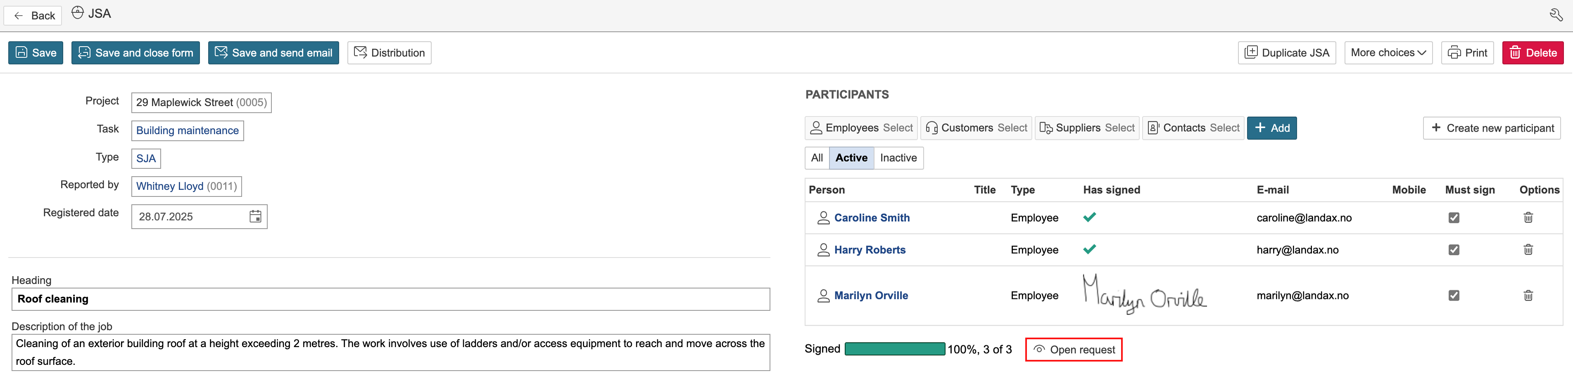This screenshot has height=383, width=1573.
Task: Open Marilyn Orville's participant link
Action: click(x=870, y=296)
